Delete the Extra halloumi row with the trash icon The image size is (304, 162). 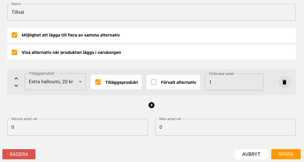(x=284, y=82)
